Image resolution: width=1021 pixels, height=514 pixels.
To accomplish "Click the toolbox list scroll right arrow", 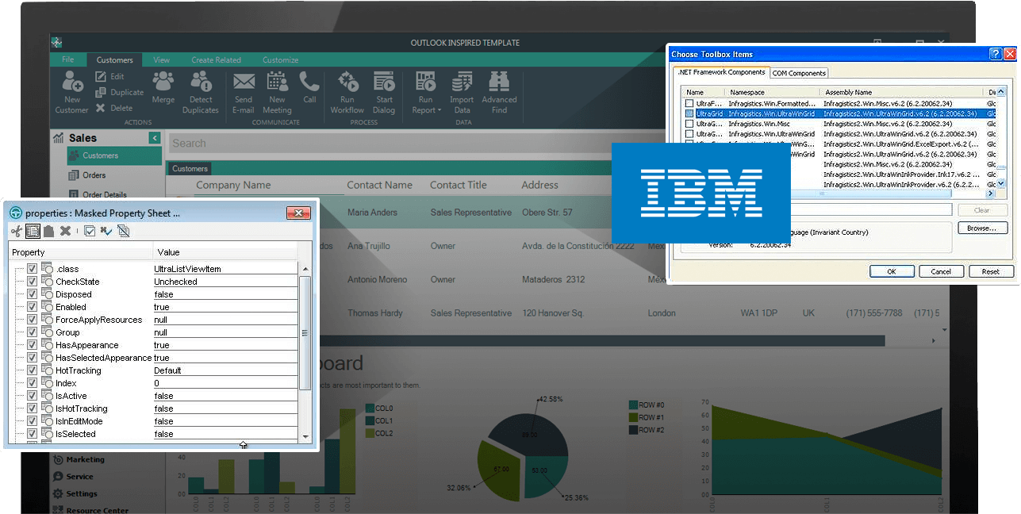I will click(990, 194).
